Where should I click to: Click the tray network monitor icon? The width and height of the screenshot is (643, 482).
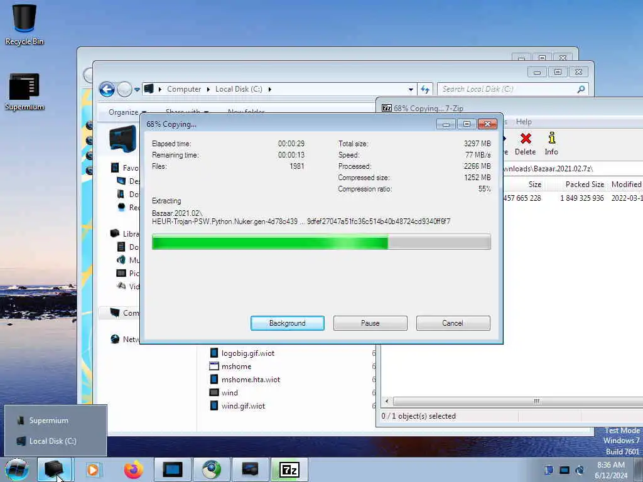(x=565, y=470)
